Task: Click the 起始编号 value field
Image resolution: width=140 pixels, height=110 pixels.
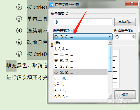Action: (x=123, y=37)
